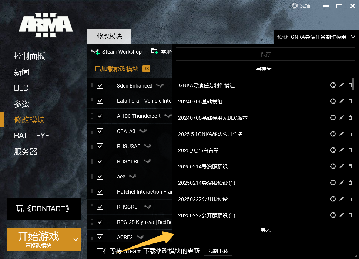This screenshot has height=259, width=359.
Task: Disable the A-10C Thunderbolt mod
Action: (x=100, y=116)
